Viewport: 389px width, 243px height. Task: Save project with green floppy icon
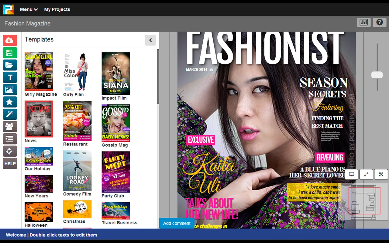[x=10, y=53]
